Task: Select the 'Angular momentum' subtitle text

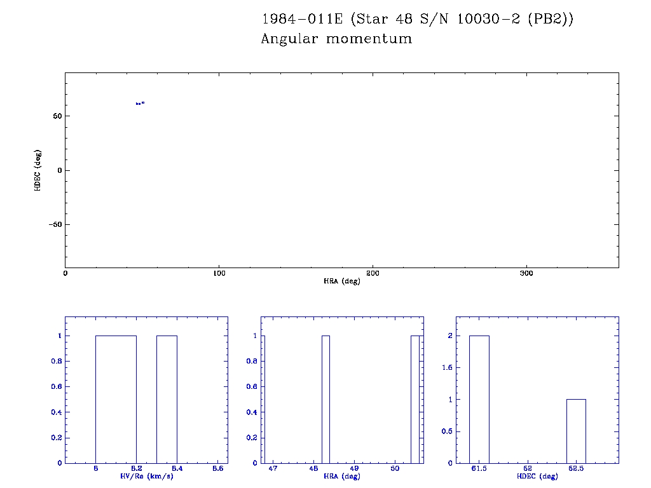Action: pyautogui.click(x=336, y=39)
